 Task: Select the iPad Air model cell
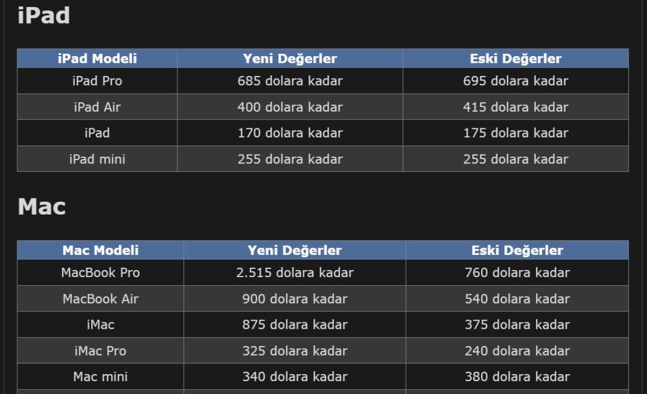[x=97, y=107]
